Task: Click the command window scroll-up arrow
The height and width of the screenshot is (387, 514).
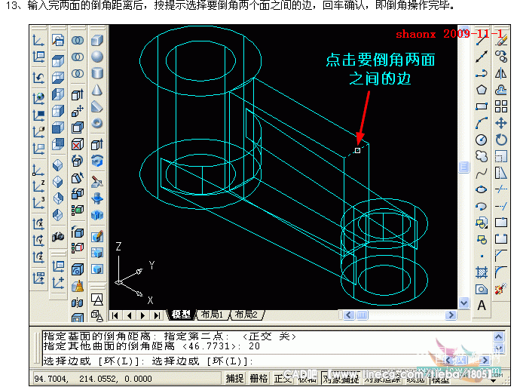Action: tap(498, 336)
